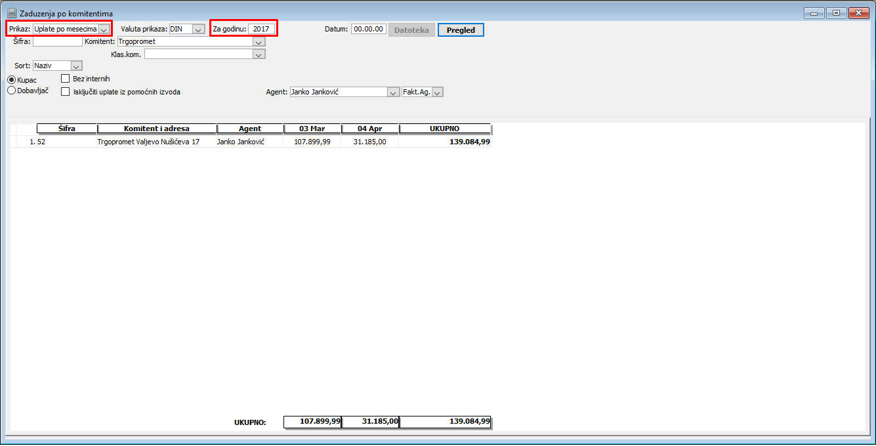
Task: Maximize the Zaduzenja po komitentima window
Action: (836, 13)
